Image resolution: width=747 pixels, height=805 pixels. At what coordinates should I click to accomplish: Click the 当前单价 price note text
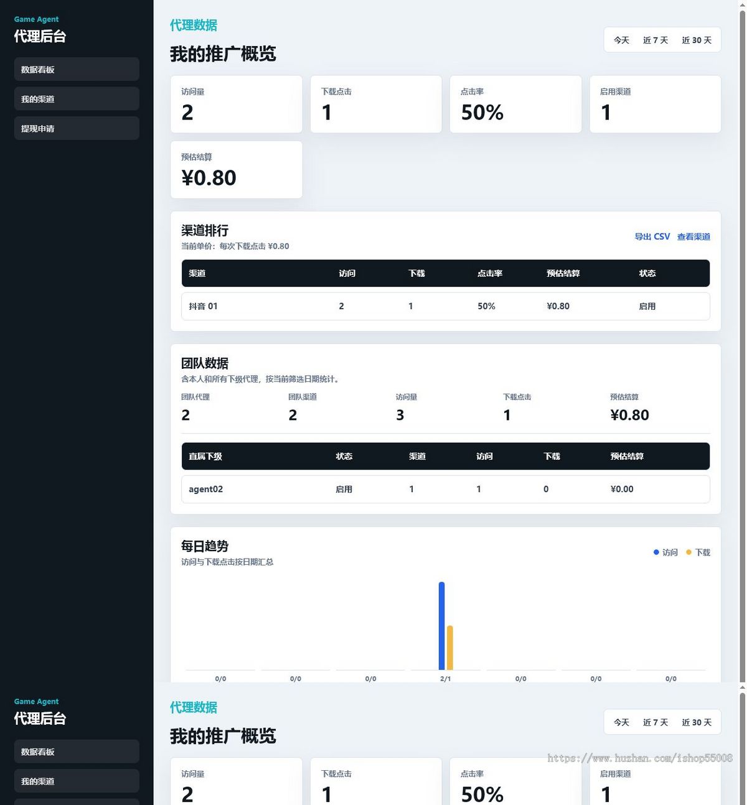235,246
